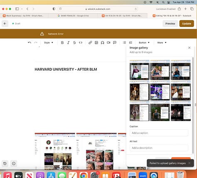197x178 pixels.
Task: Insert a hyperlink with the link icon
Action: (90, 42)
